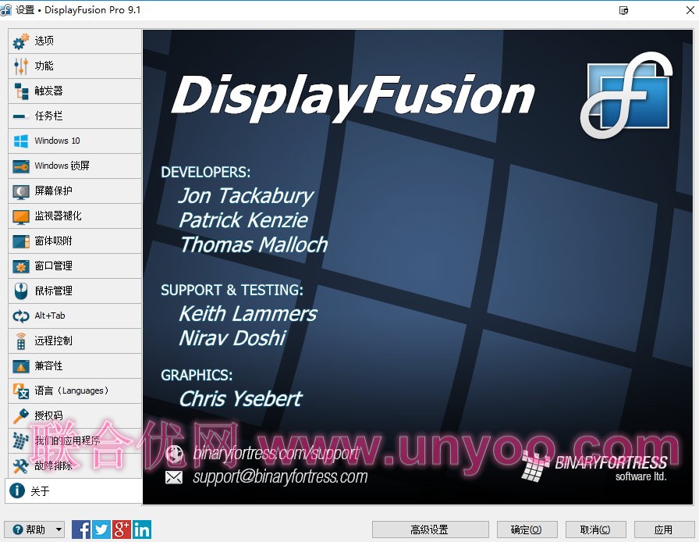This screenshot has width=699, height=542.
Task: Click the 取消(C) button
Action: (x=595, y=530)
